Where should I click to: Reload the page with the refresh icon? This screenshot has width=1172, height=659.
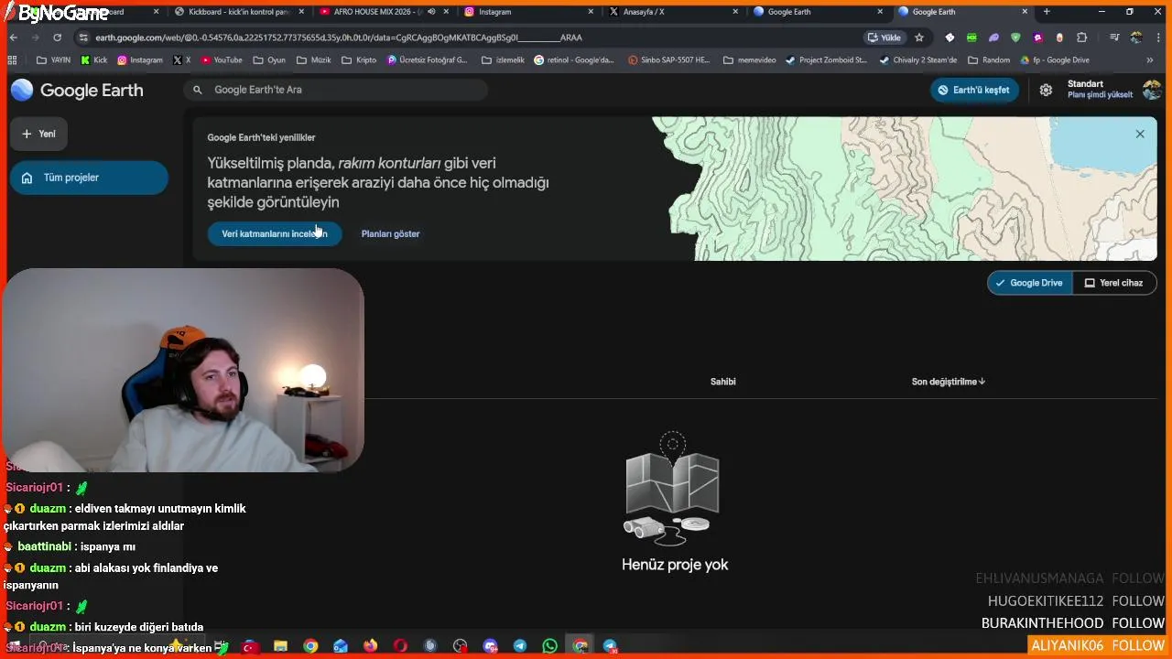click(x=57, y=38)
